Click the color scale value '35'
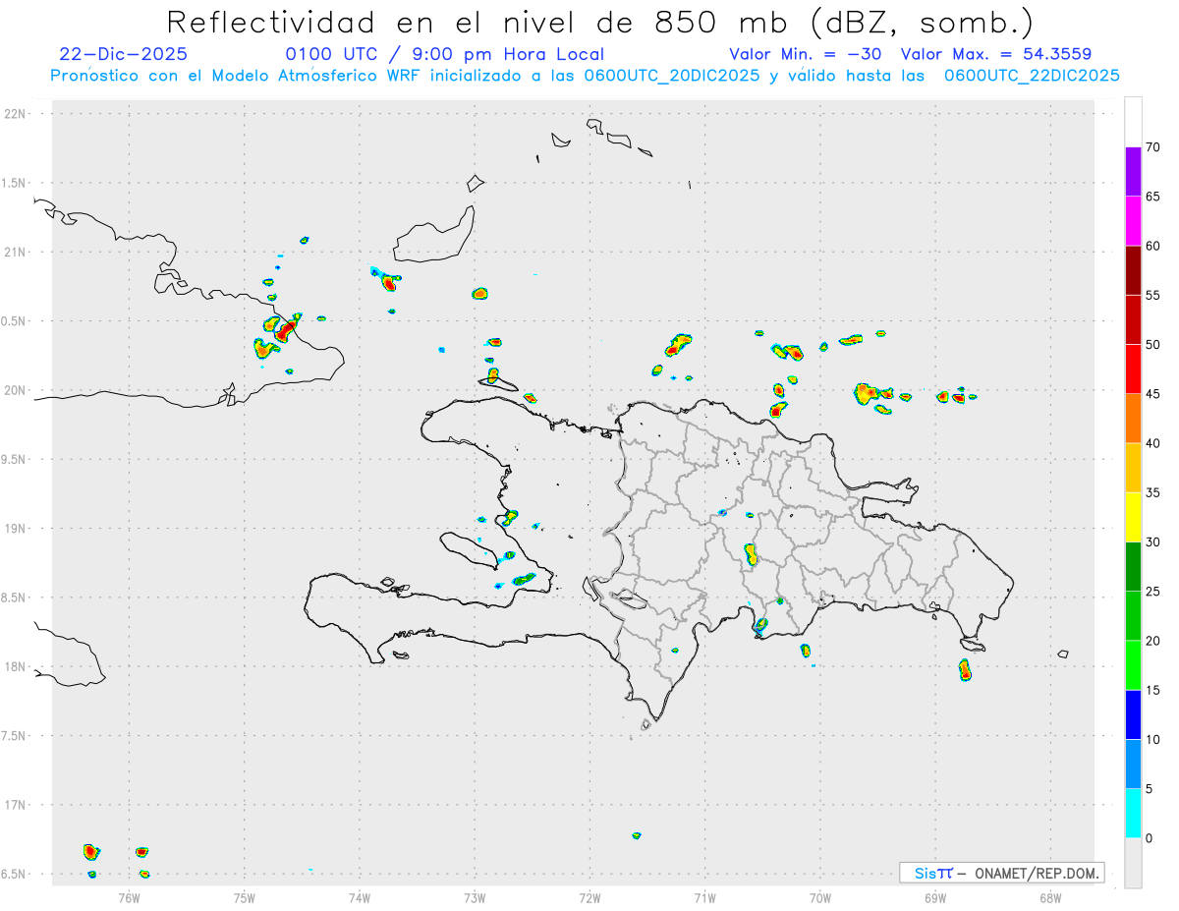Image resolution: width=1179 pixels, height=911 pixels. point(1153,492)
